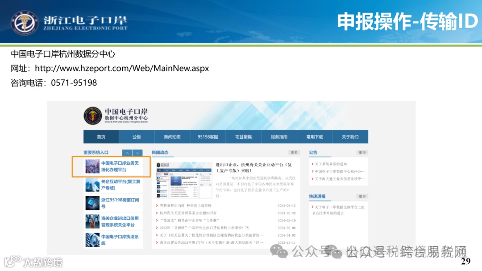
Task: Open notice 中国电子口岸数据中心杭州分…
Action: [x=340, y=172]
